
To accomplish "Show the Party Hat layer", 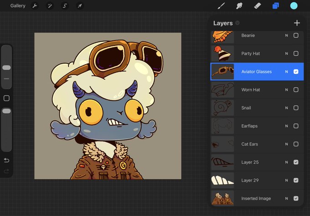I will point(296,54).
